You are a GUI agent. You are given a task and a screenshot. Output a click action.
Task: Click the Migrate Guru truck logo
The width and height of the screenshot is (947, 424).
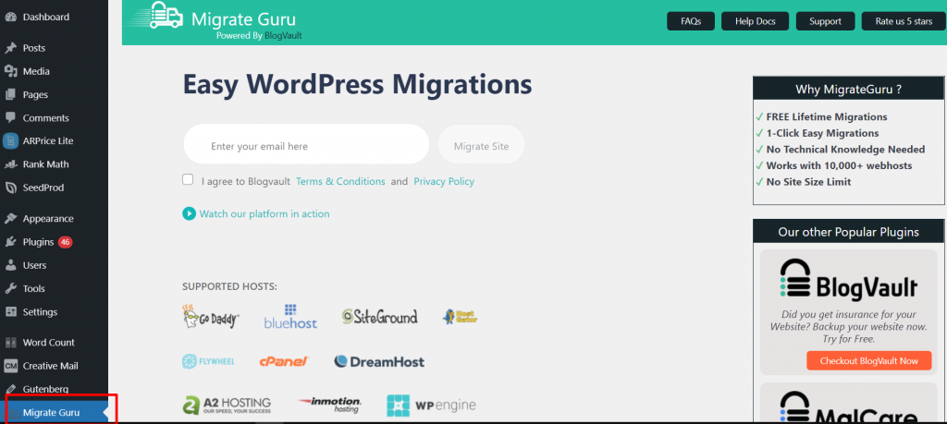pyautogui.click(x=155, y=16)
